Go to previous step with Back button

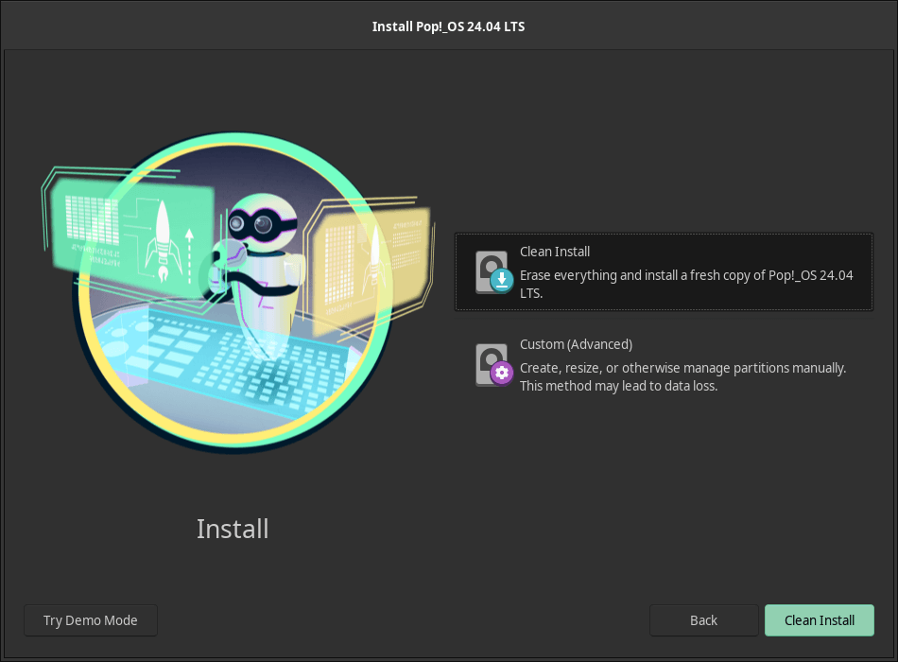click(x=703, y=620)
